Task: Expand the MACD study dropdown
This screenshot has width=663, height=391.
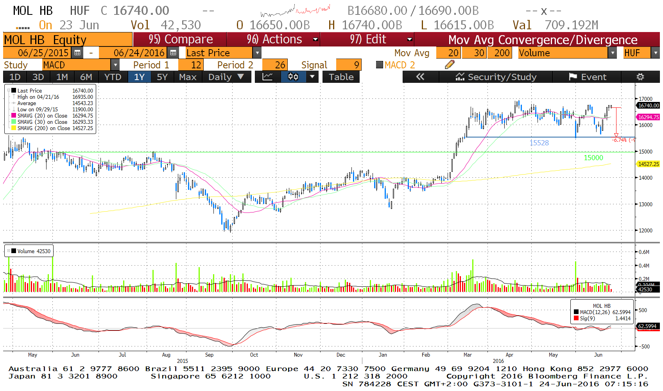Action: pos(115,65)
